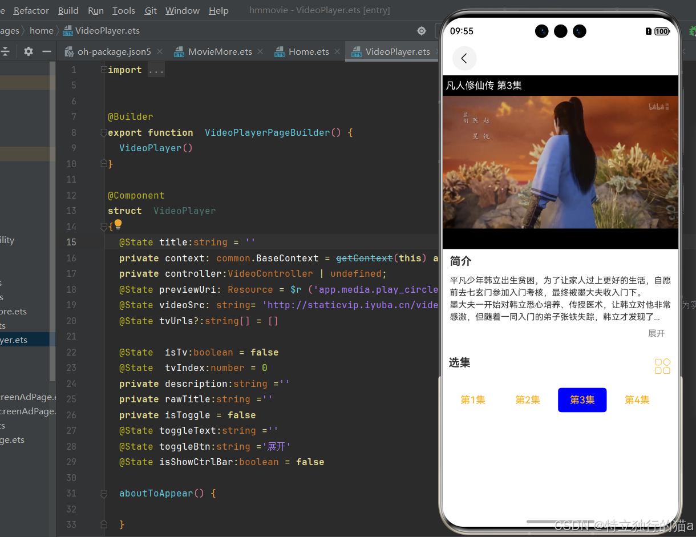Select ge.ets file in project tree

tap(13, 439)
